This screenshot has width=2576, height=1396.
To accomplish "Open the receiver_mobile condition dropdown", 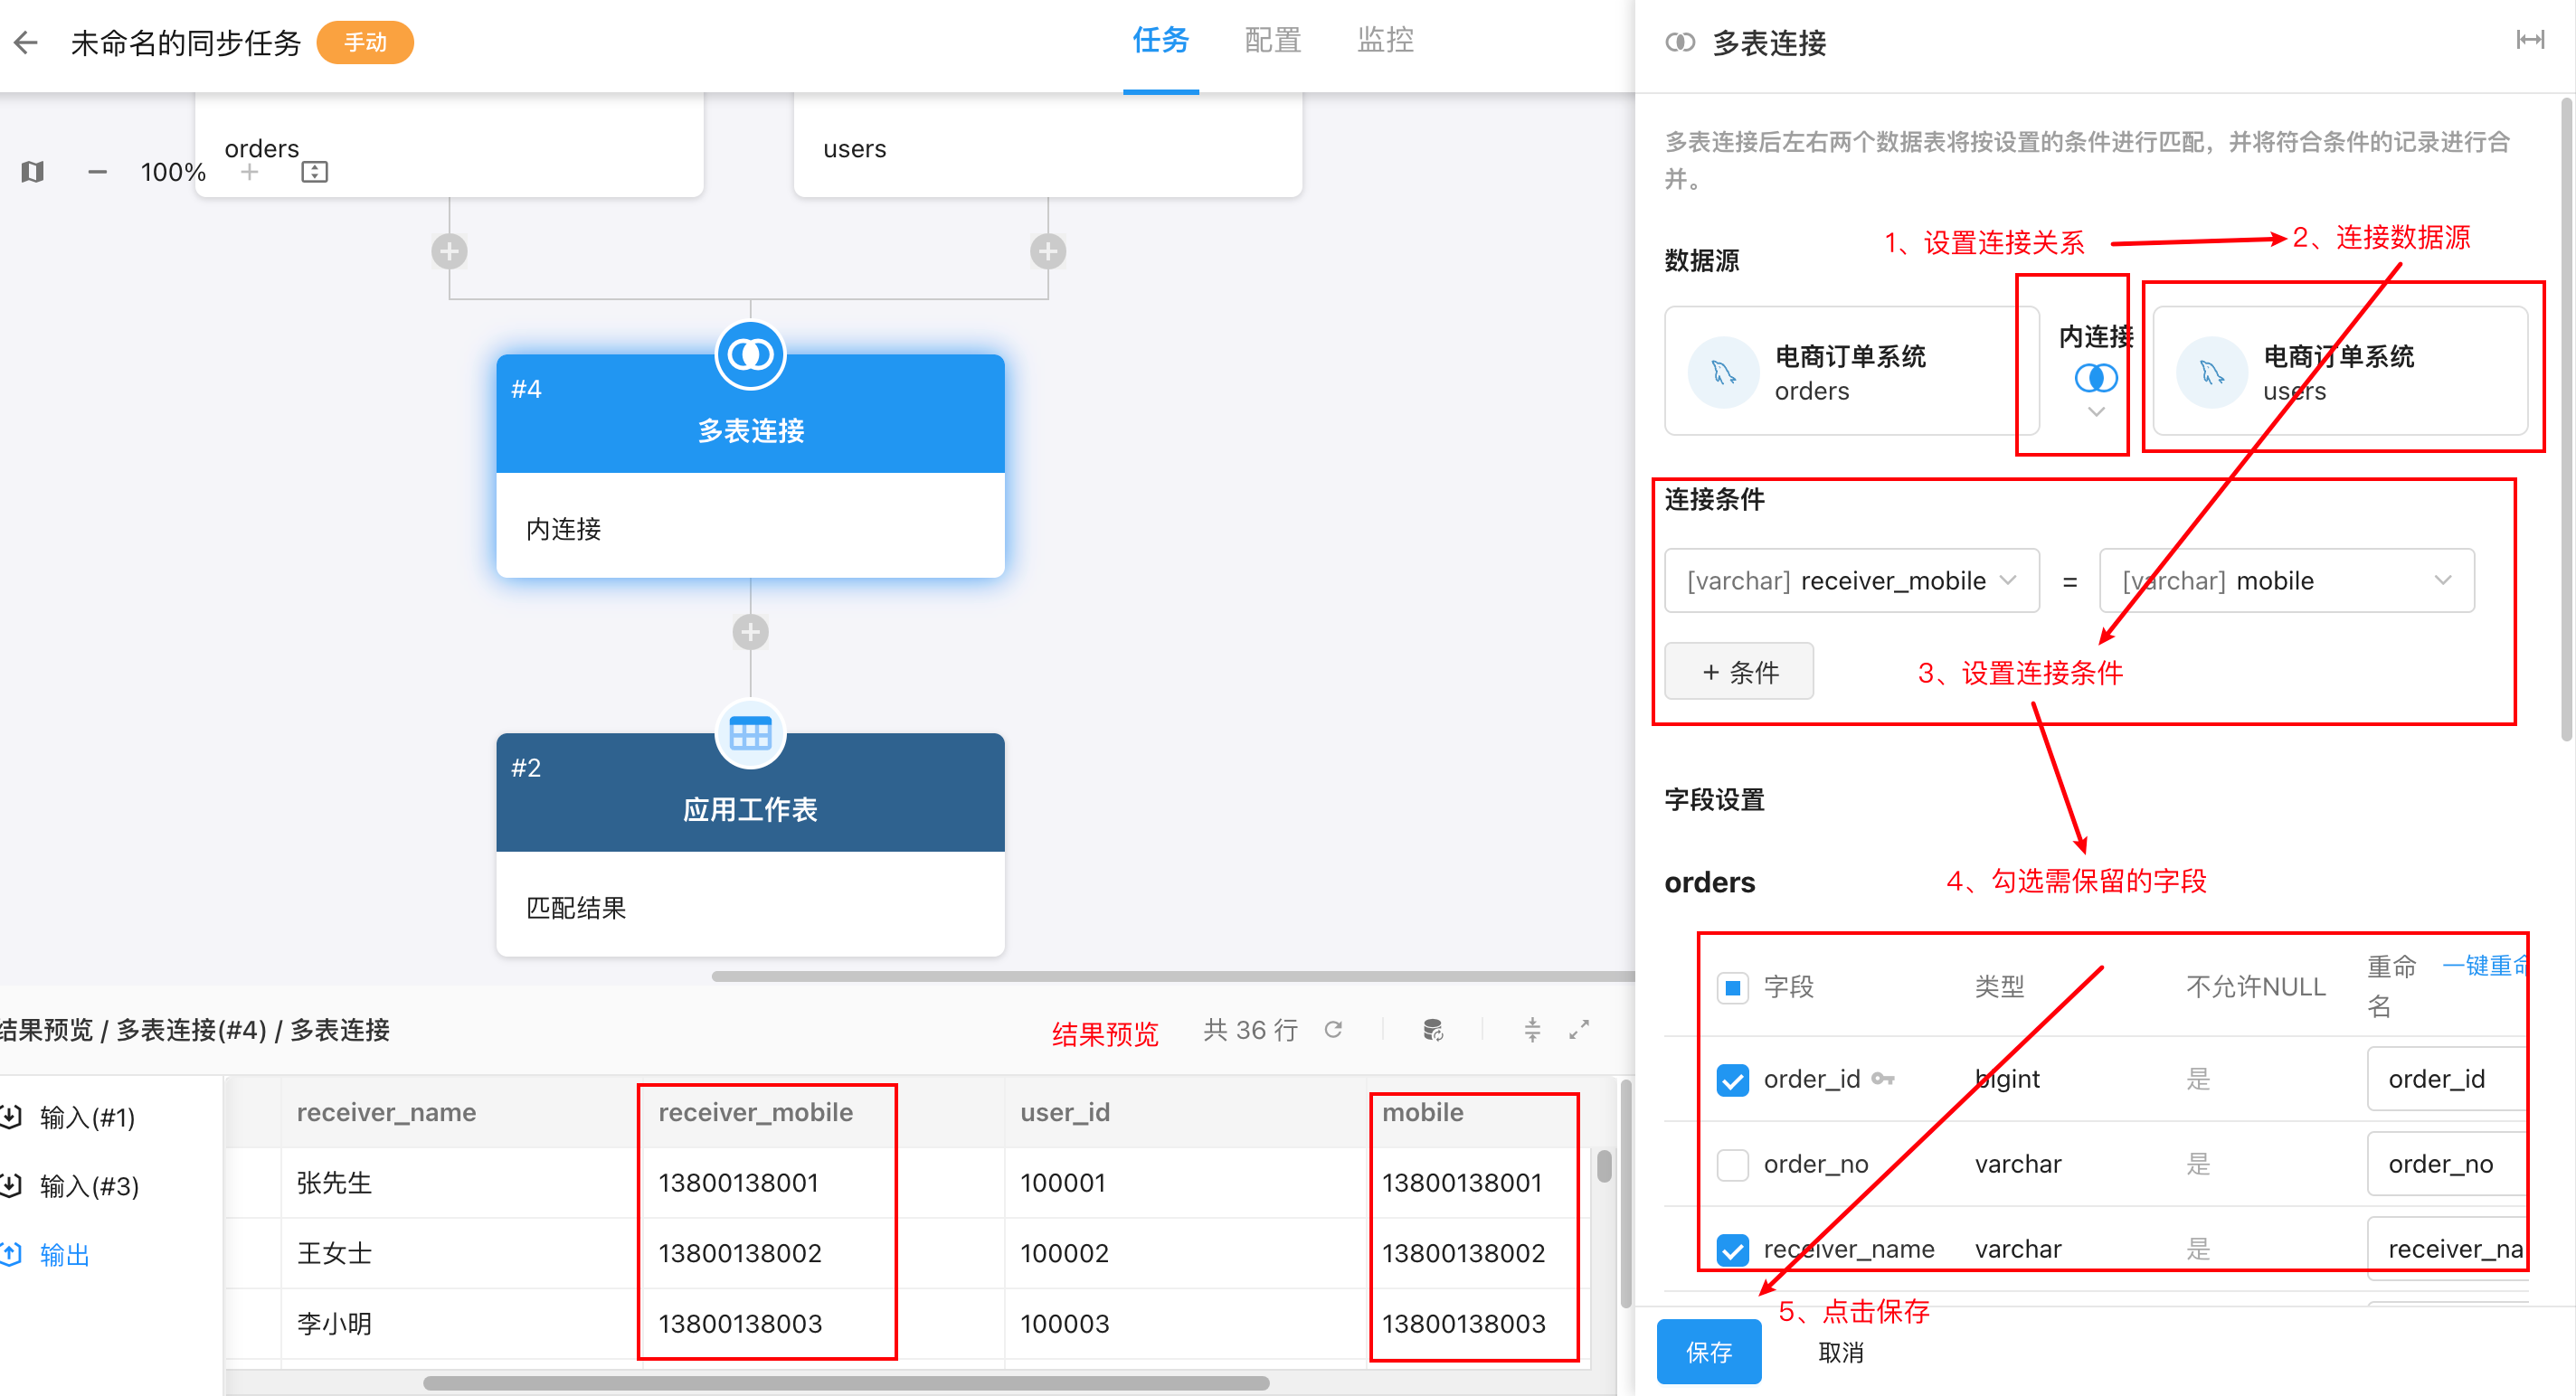I will tap(1851, 580).
